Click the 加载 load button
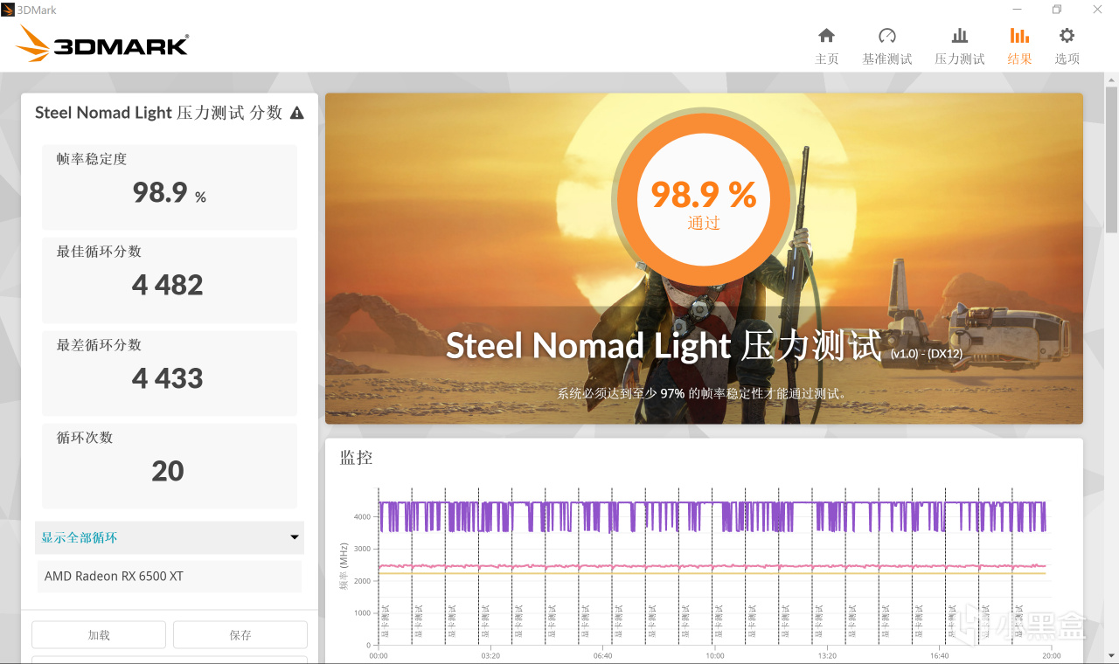The width and height of the screenshot is (1119, 664). coord(99,635)
